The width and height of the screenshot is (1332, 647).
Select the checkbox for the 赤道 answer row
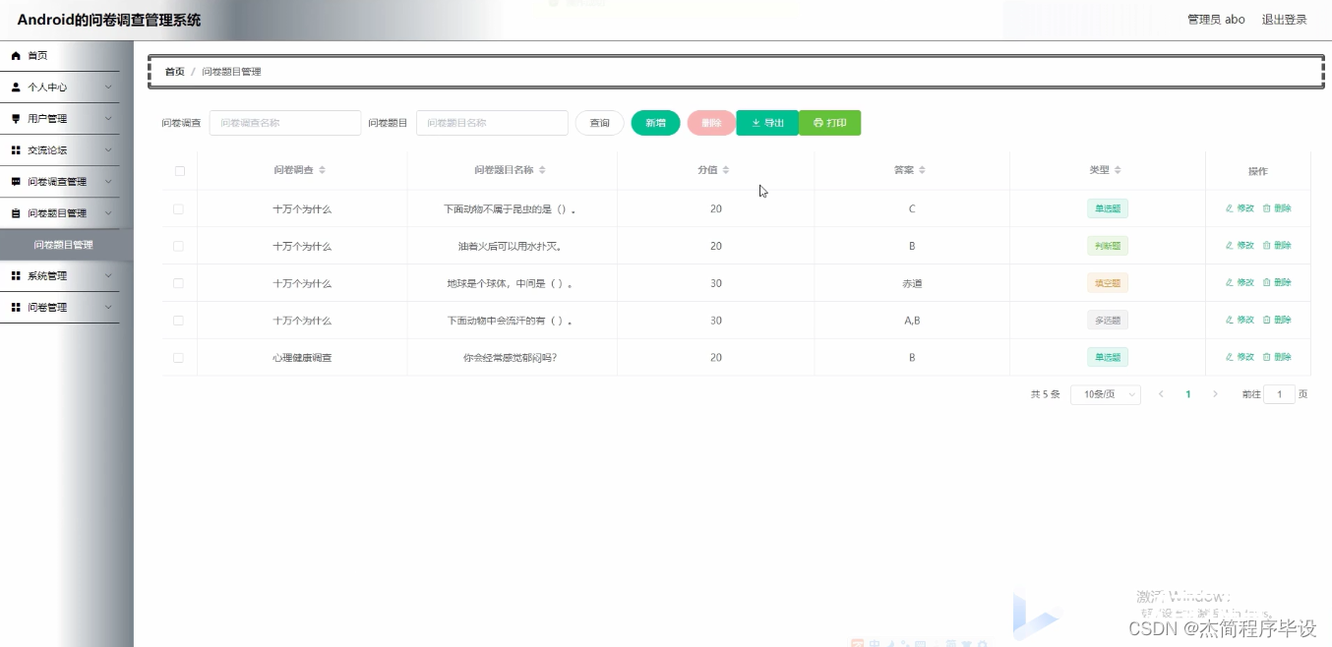179,282
